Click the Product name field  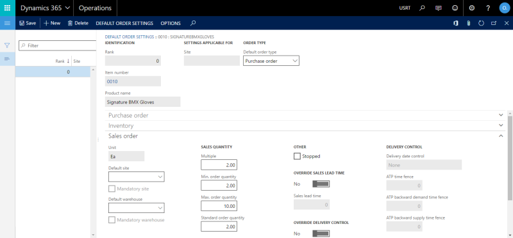(x=142, y=102)
